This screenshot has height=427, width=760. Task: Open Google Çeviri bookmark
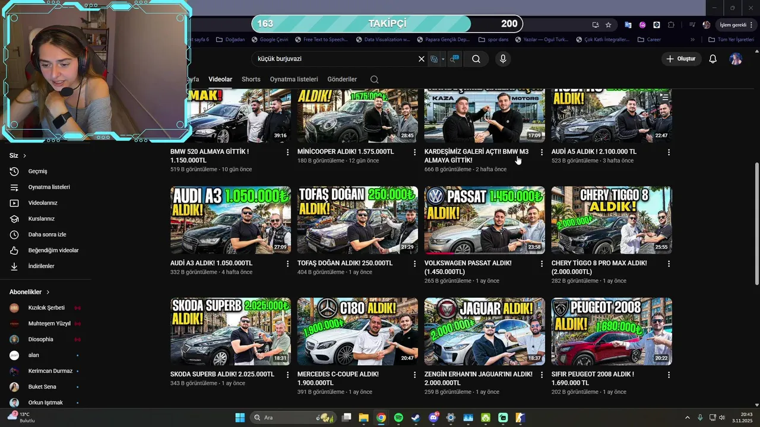[270, 40]
